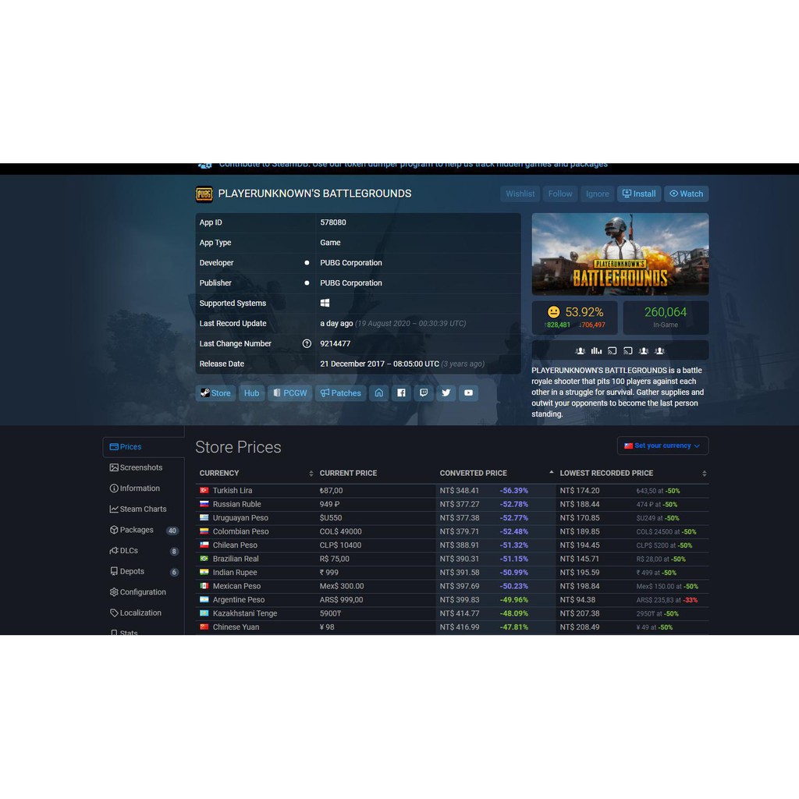Open the Packages sidebar tab
The width and height of the screenshot is (799, 799).
point(144,530)
